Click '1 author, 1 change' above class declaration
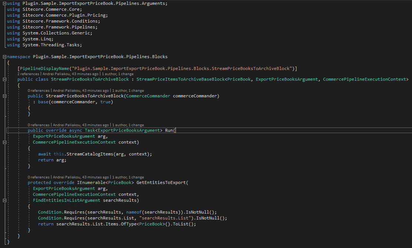The image size is (412, 248). 118,74
